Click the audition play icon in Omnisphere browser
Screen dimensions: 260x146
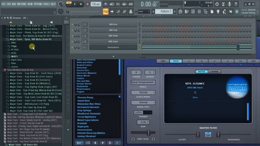click(117, 143)
